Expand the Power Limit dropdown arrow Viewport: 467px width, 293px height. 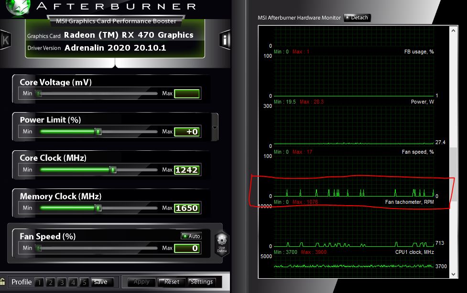point(215,127)
